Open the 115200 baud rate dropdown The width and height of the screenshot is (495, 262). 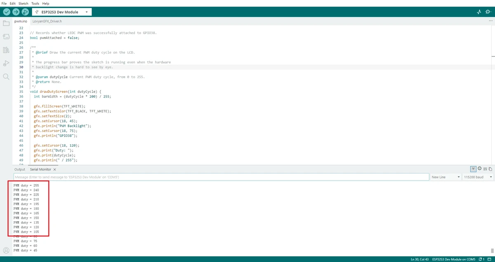click(478, 177)
